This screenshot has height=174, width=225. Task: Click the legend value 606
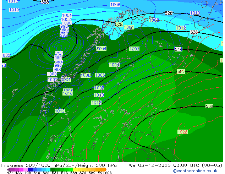coord(108,173)
